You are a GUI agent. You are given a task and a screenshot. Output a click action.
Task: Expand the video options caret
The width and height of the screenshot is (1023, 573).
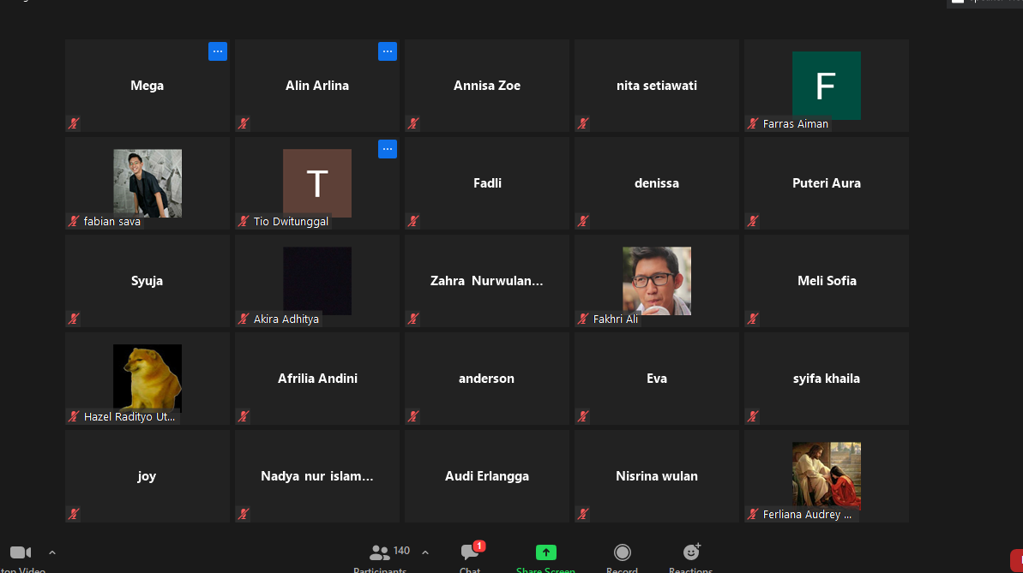(x=52, y=552)
